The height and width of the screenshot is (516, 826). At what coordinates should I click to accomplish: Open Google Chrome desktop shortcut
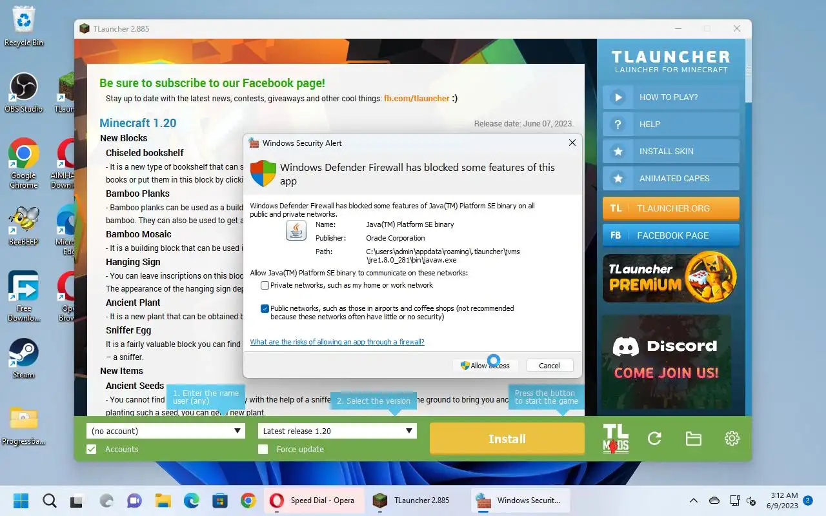[24, 163]
